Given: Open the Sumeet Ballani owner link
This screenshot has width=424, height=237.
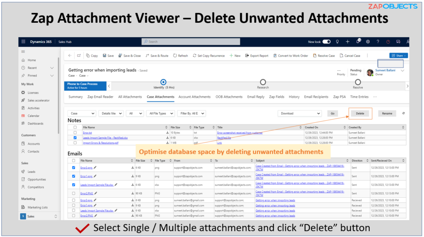Looking at the screenshot, I should (x=385, y=70).
